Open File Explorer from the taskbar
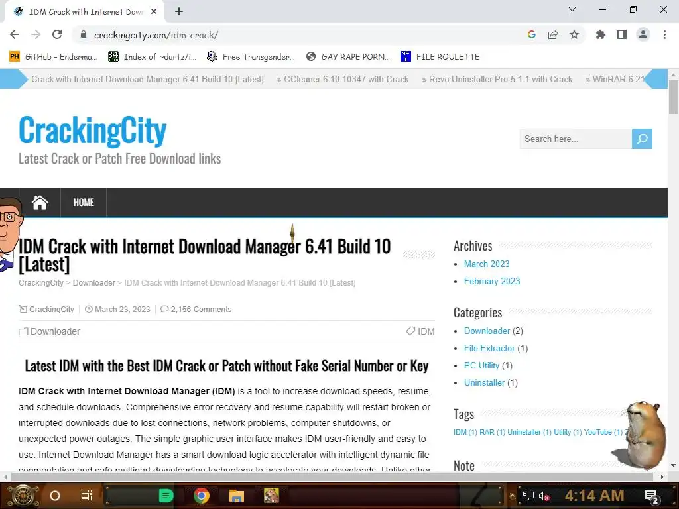This screenshot has height=509, width=679. click(x=237, y=496)
